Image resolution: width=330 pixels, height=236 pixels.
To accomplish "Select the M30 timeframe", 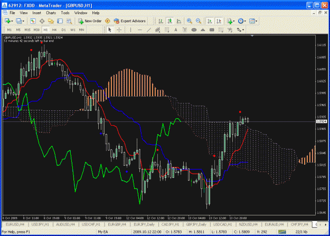I will coord(36,30).
